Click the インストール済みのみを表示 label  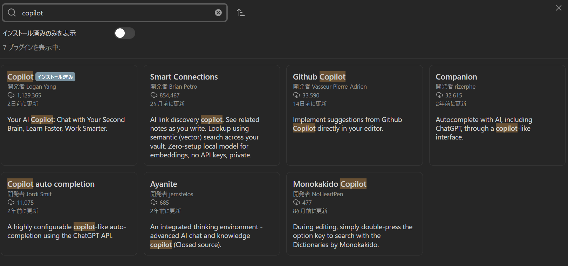click(x=39, y=33)
